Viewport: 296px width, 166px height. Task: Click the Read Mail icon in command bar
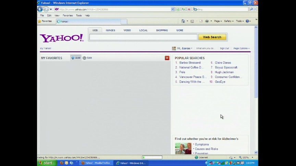coord(201,21)
